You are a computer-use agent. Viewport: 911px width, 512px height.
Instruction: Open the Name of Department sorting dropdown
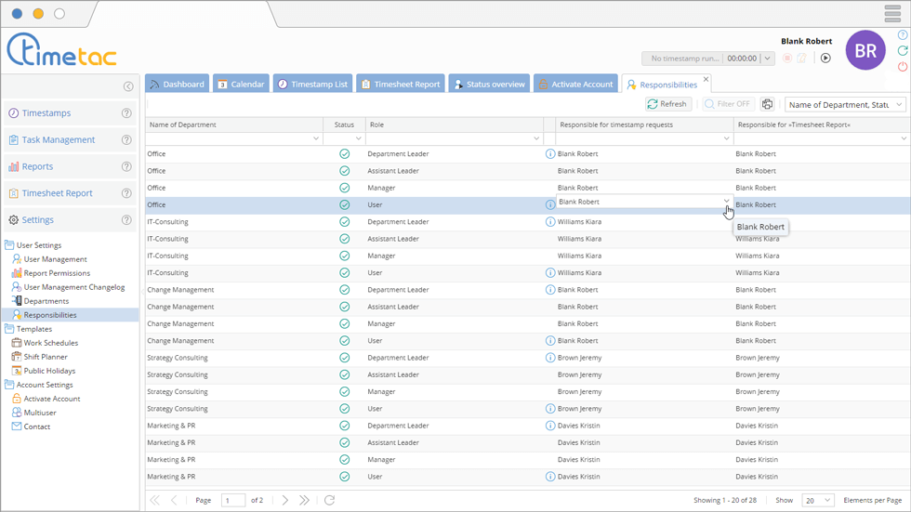[x=845, y=105]
